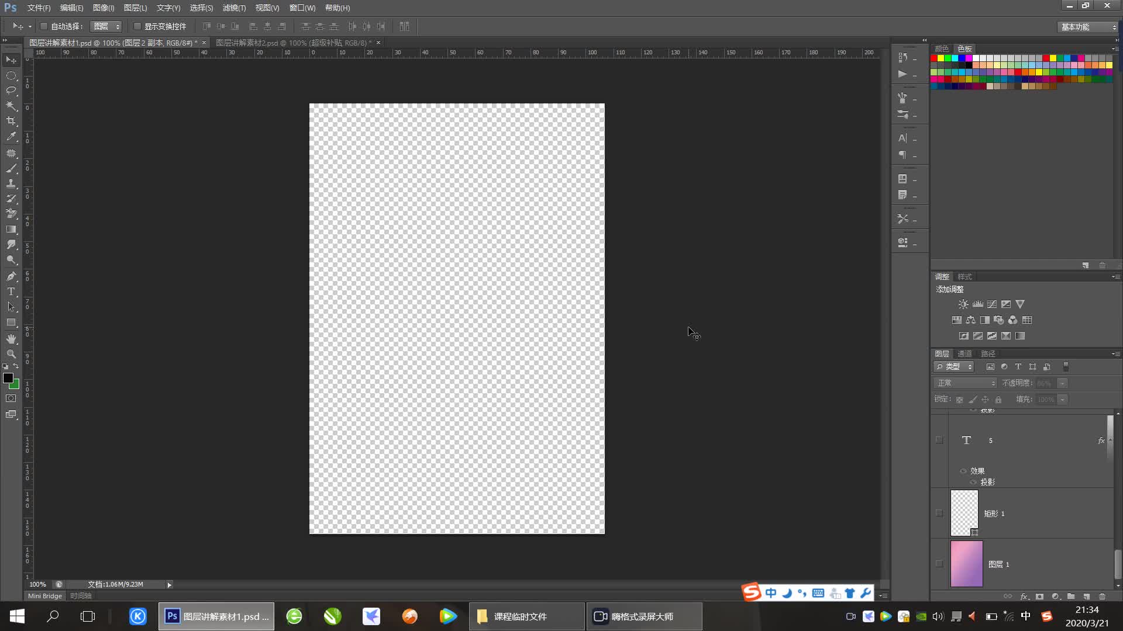The width and height of the screenshot is (1123, 631).
Task: Select the Horizontal Type tool
Action: (x=11, y=292)
